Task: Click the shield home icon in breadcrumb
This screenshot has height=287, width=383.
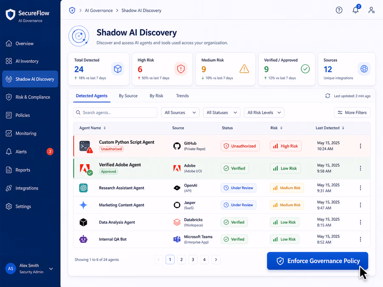Action: tap(72, 10)
